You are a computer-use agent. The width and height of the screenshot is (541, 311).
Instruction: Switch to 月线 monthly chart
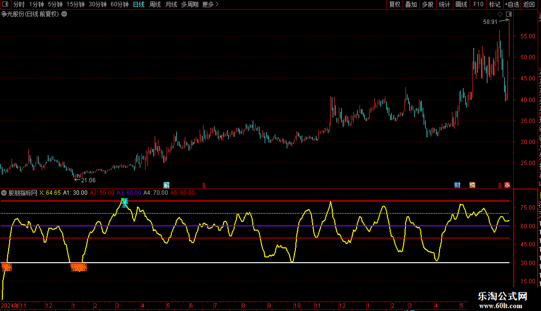point(171,4)
